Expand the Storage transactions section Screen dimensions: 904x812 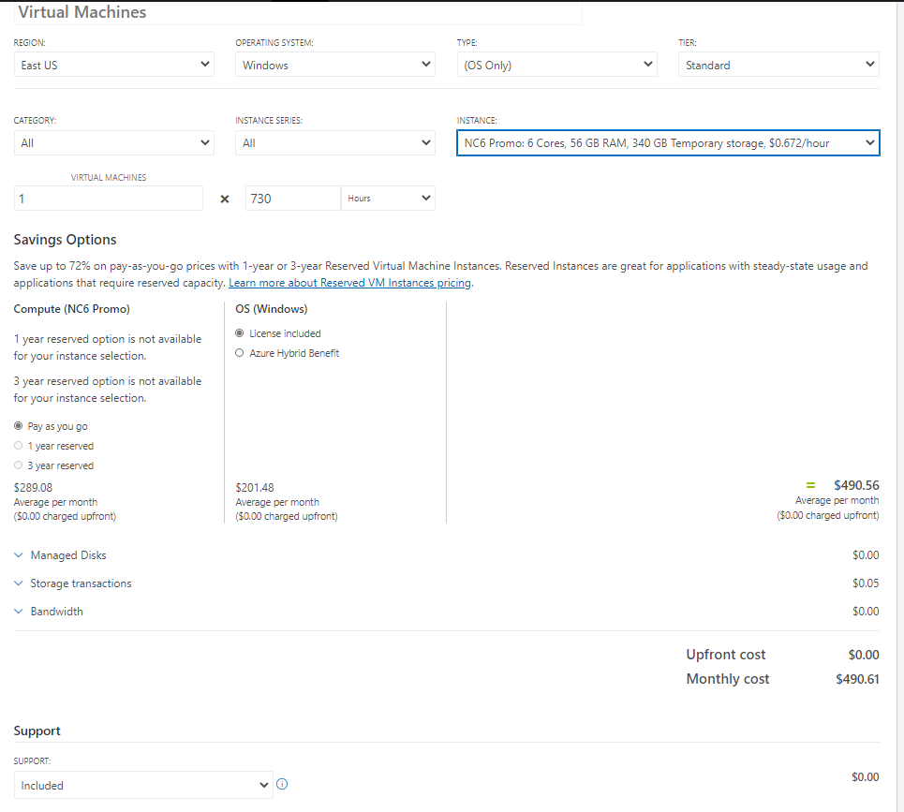point(18,583)
